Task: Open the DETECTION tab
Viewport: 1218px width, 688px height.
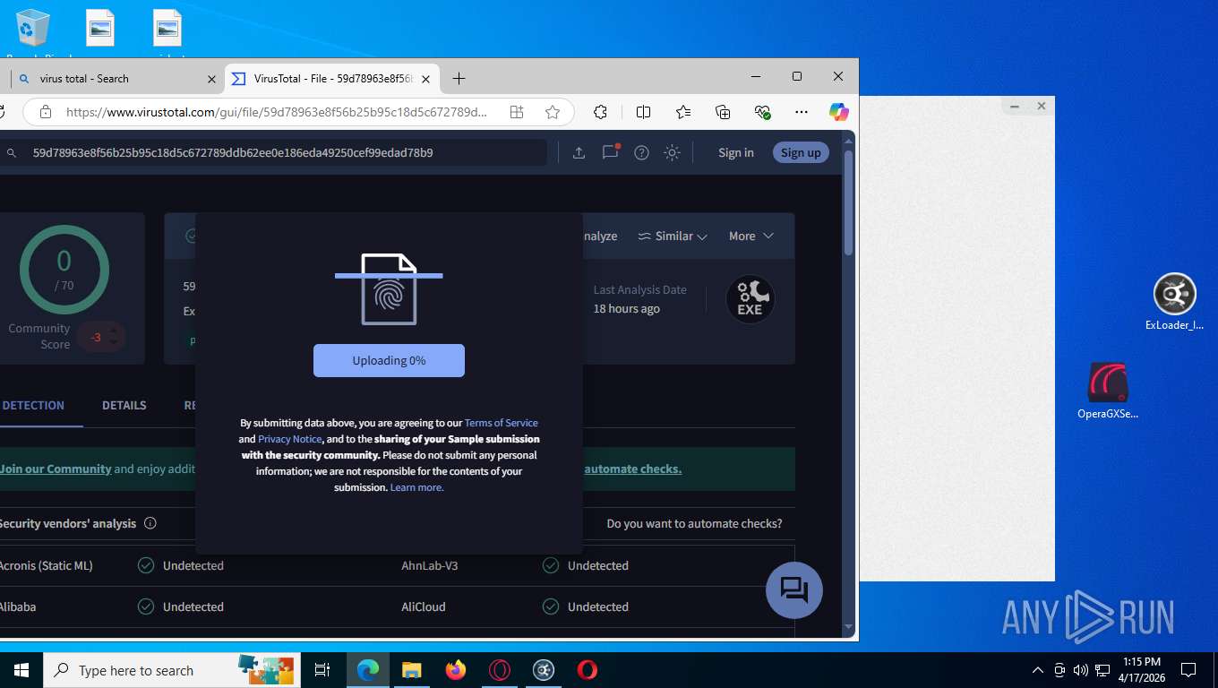Action: tap(33, 405)
